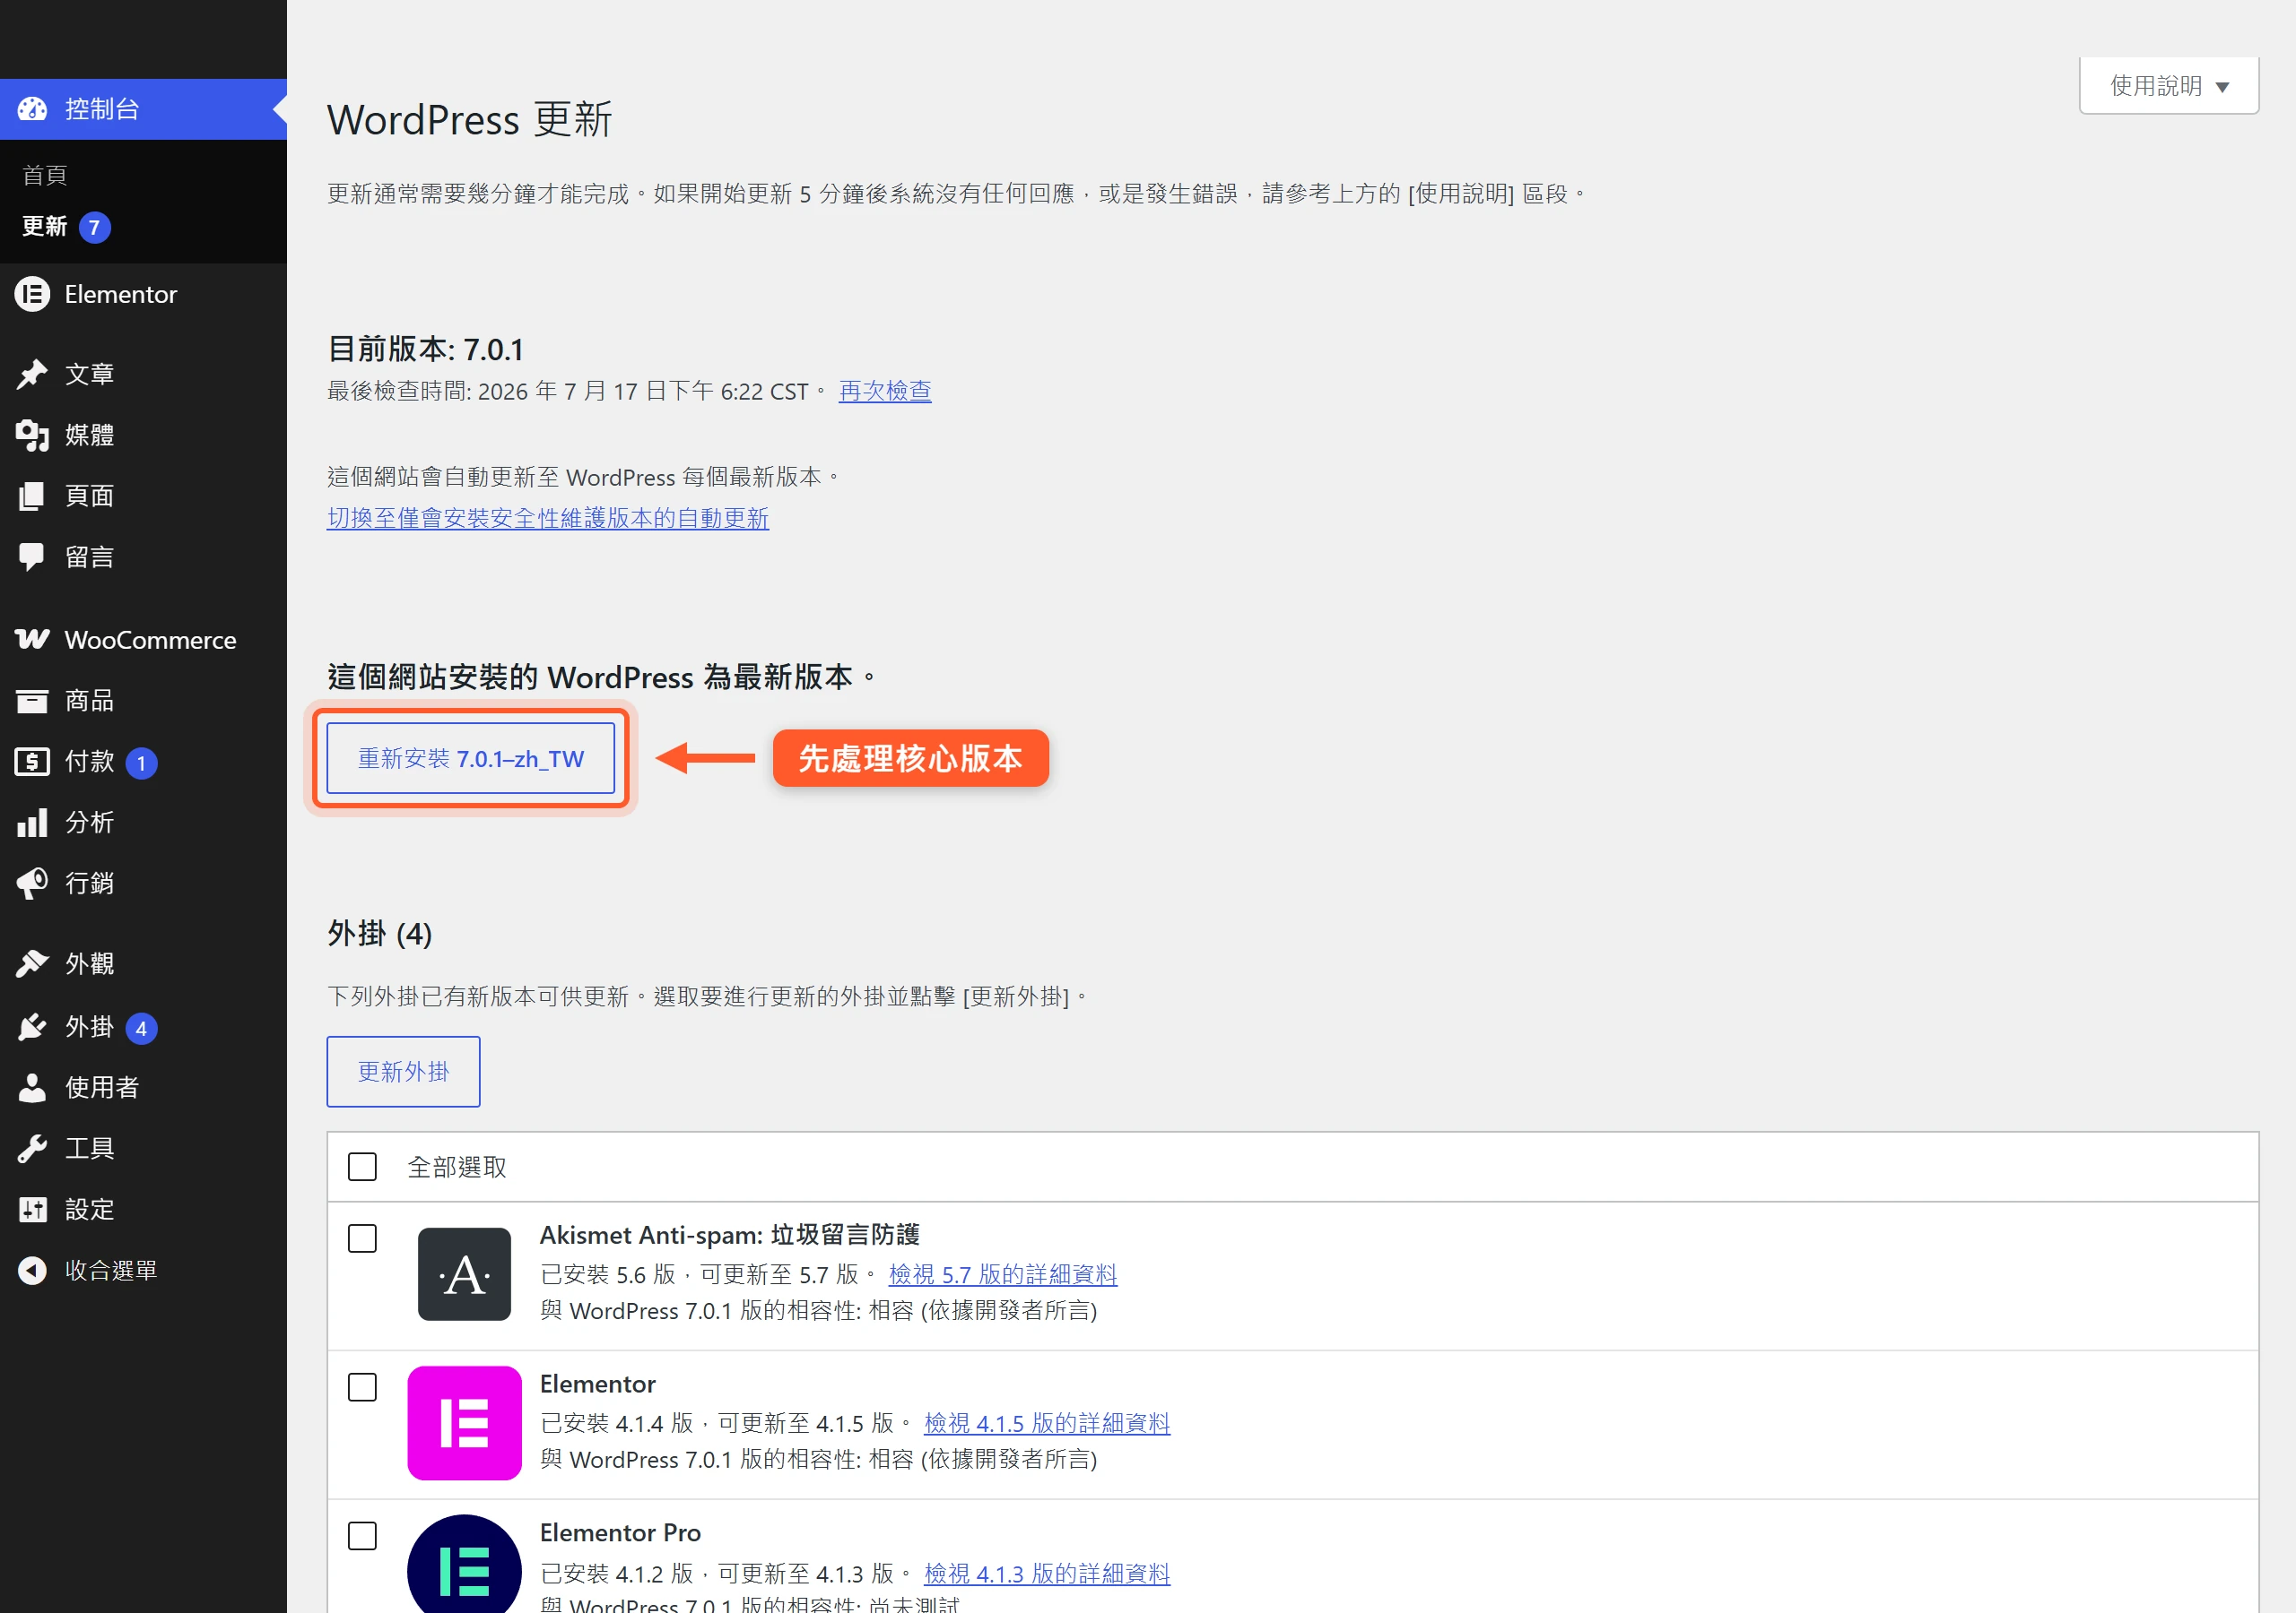Screen dimensions: 2296x1613
Task: Tick the 全部選取 checkbox
Action: tap(362, 1166)
